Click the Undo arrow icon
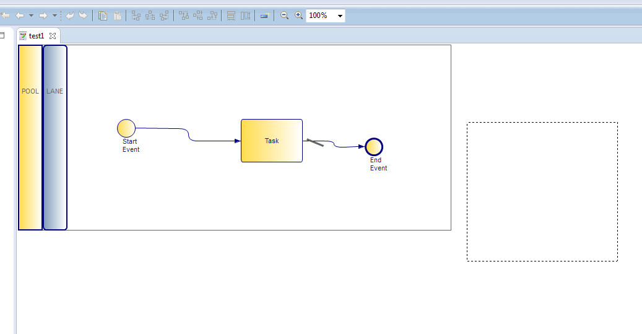The image size is (642, 334). coord(70,15)
